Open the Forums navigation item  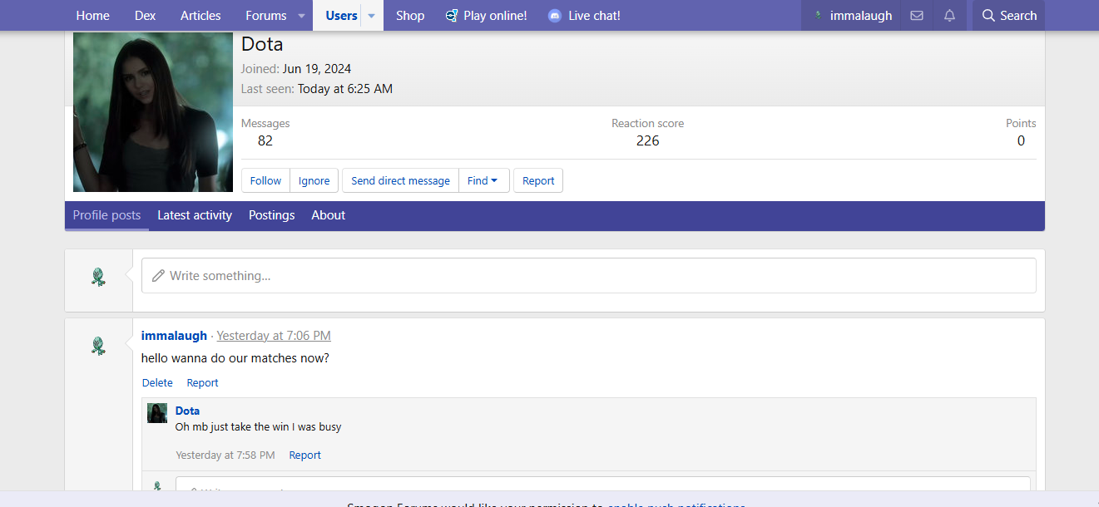[x=266, y=16]
